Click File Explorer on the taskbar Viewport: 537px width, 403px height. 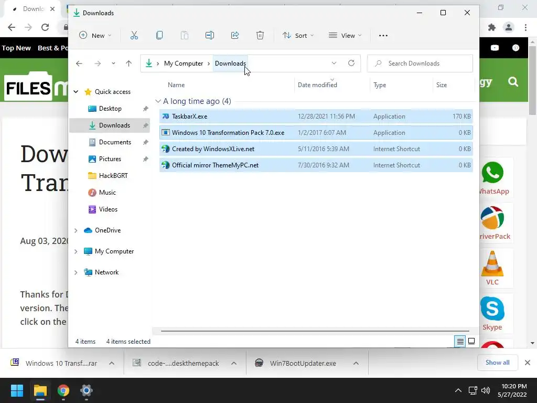click(40, 390)
